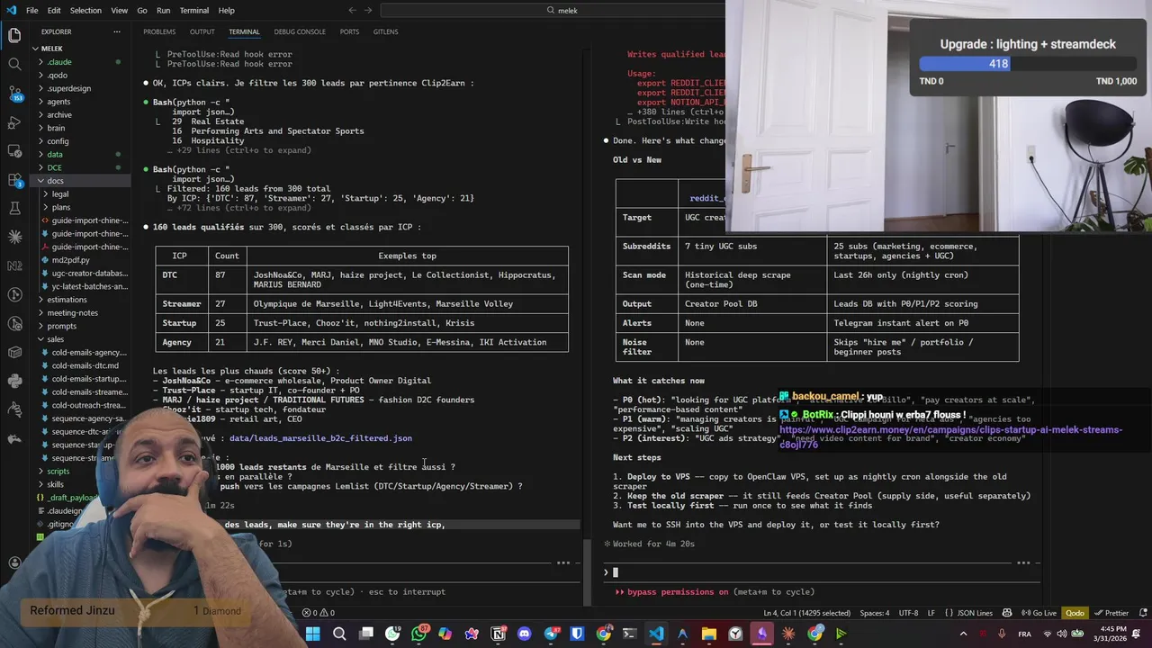The image size is (1152, 648).
Task: Open the .gitignore file
Action: click(61, 524)
